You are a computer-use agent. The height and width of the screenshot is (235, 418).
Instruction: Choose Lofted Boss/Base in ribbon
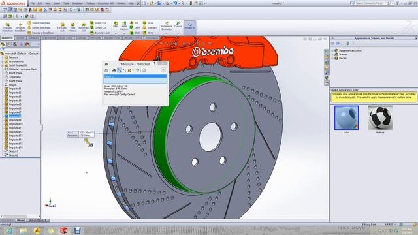[x=39, y=27]
